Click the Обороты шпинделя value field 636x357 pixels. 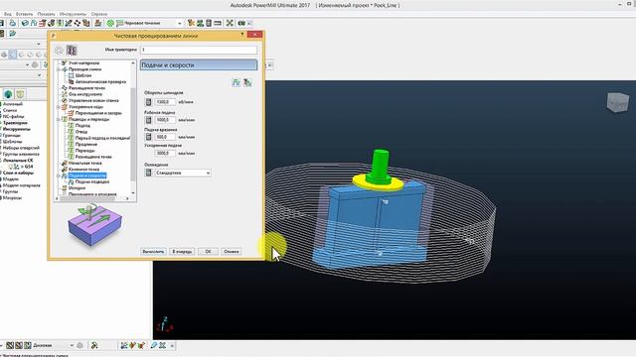[x=165, y=102]
